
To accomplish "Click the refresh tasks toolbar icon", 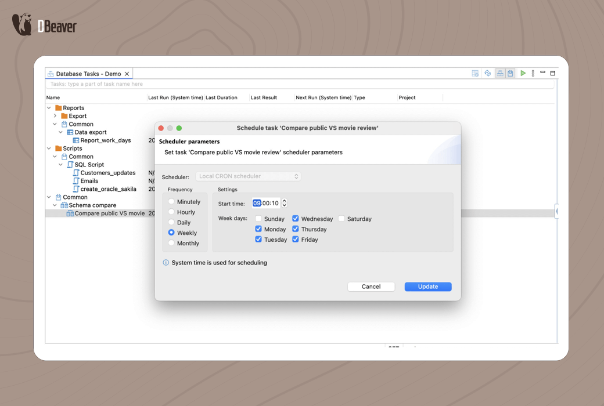I will (488, 74).
